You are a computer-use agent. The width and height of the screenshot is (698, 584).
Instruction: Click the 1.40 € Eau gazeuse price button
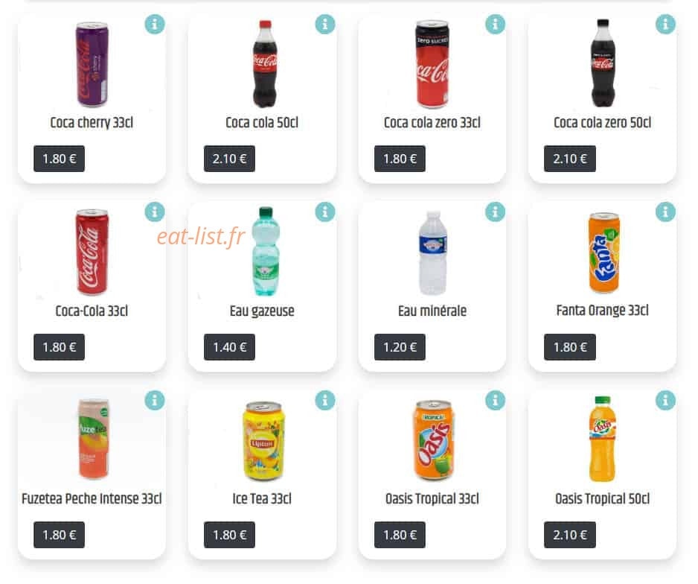click(x=229, y=347)
